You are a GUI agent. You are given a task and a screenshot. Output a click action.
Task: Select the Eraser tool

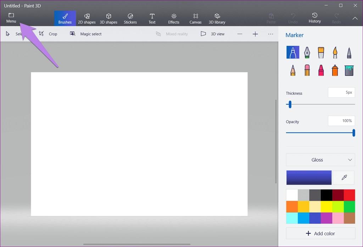307,70
